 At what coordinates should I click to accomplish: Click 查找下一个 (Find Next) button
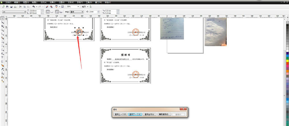[135, 114]
